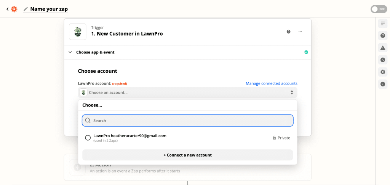This screenshot has height=185, width=390.
Task: Open sidebar settings gear icon
Action: 383,72
